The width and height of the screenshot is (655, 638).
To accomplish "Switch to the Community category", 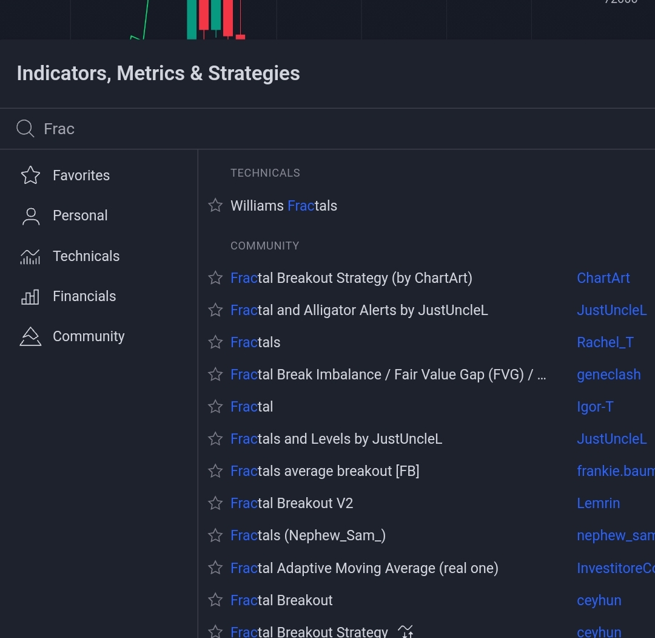I will point(89,336).
